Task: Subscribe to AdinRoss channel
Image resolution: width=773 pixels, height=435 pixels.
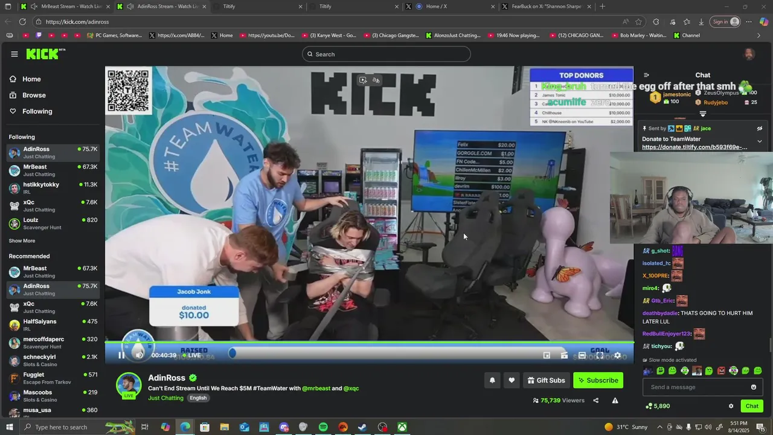Action: point(598,380)
